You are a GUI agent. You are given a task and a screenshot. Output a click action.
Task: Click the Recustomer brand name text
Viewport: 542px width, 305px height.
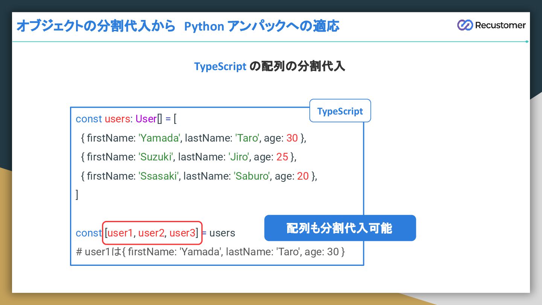click(x=500, y=25)
